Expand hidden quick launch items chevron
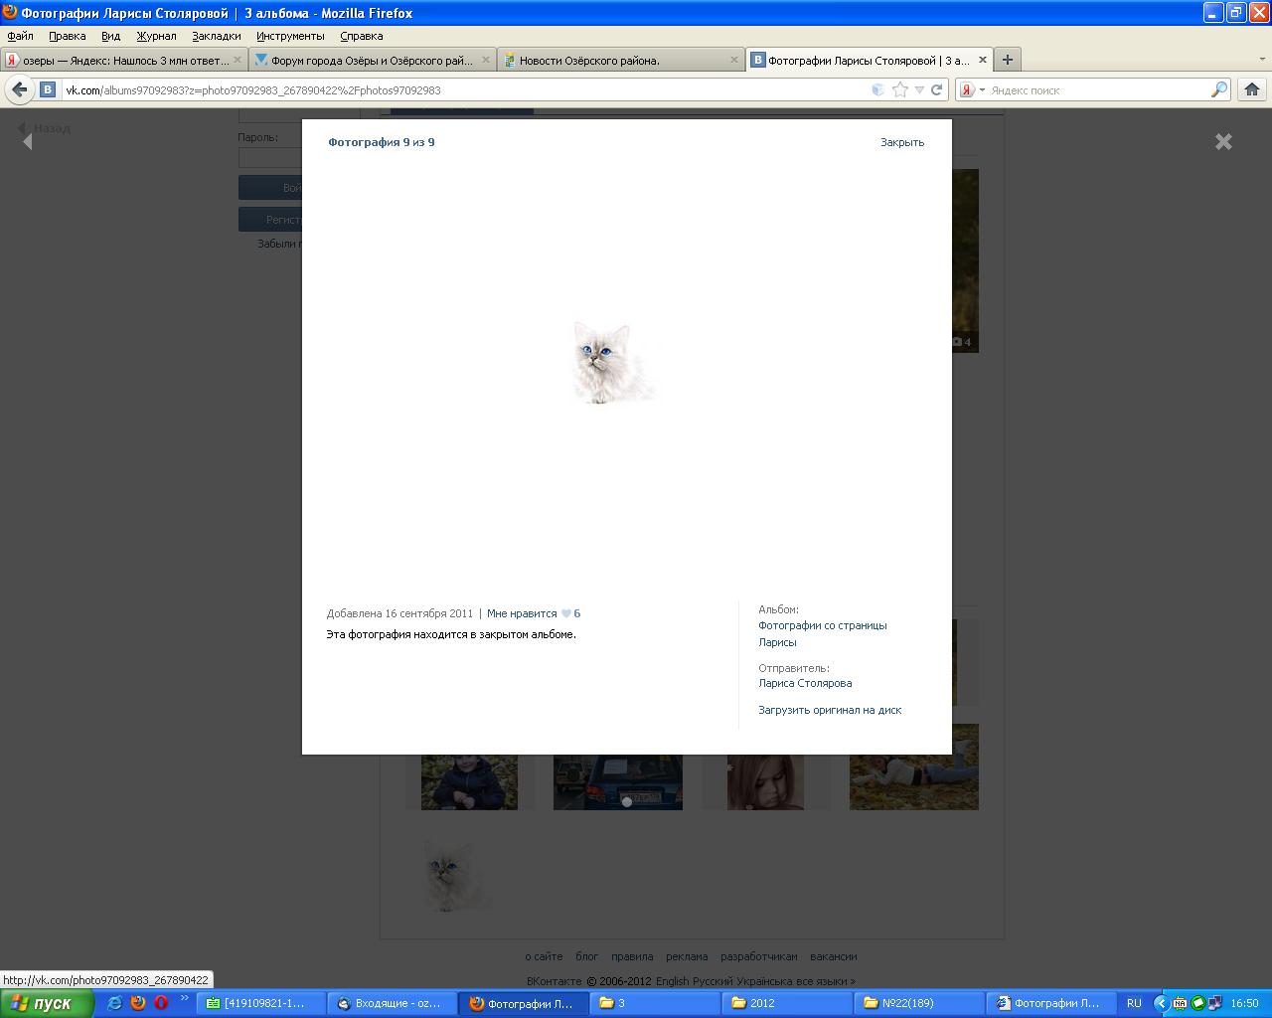The height and width of the screenshot is (1018, 1272). (x=184, y=999)
